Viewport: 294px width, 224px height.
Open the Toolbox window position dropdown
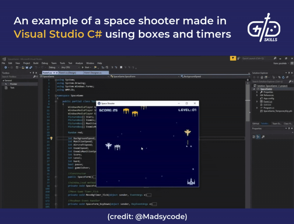click(x=30, y=73)
